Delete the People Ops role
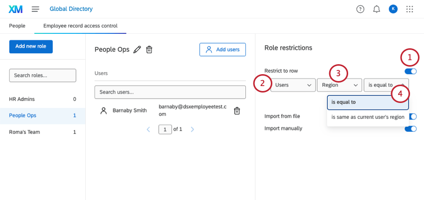 coord(149,49)
